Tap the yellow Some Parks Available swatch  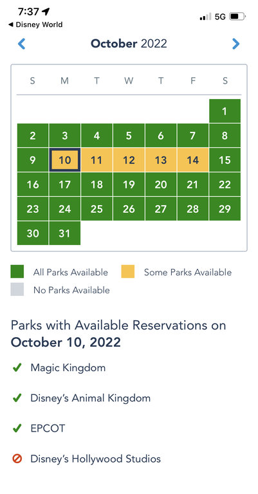pos(128,271)
